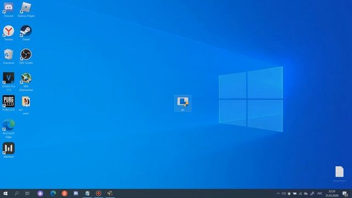Switch the РУС input language indicator
This screenshot has width=352, height=198.
320,194
